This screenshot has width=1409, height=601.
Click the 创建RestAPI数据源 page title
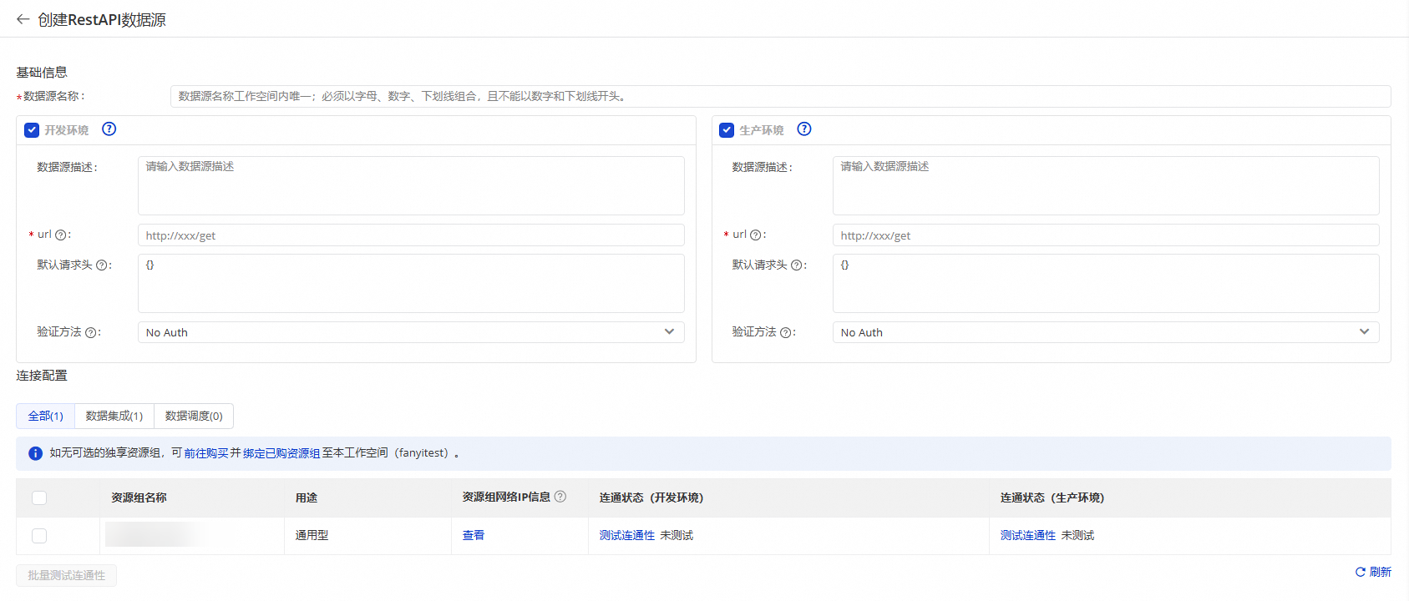(102, 19)
